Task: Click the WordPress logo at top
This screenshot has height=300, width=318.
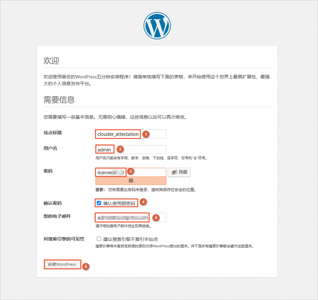Action: point(157,26)
